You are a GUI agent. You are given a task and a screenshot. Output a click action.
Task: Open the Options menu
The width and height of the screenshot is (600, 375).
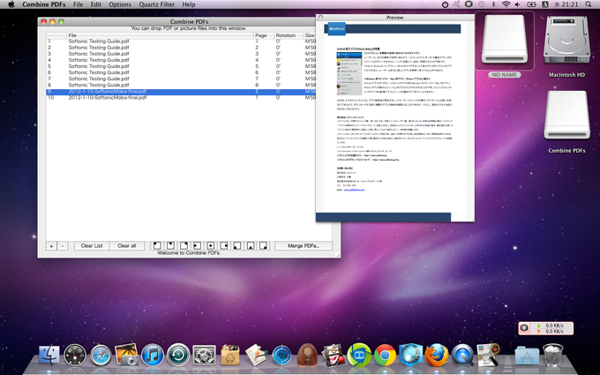[120, 4]
